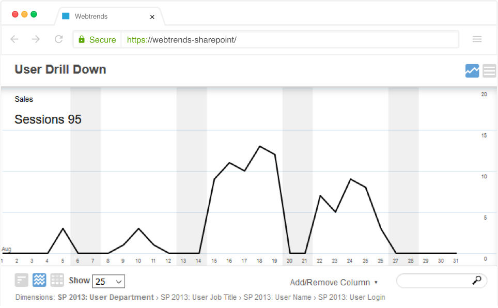Click the Secure text in address bar

[103, 40]
